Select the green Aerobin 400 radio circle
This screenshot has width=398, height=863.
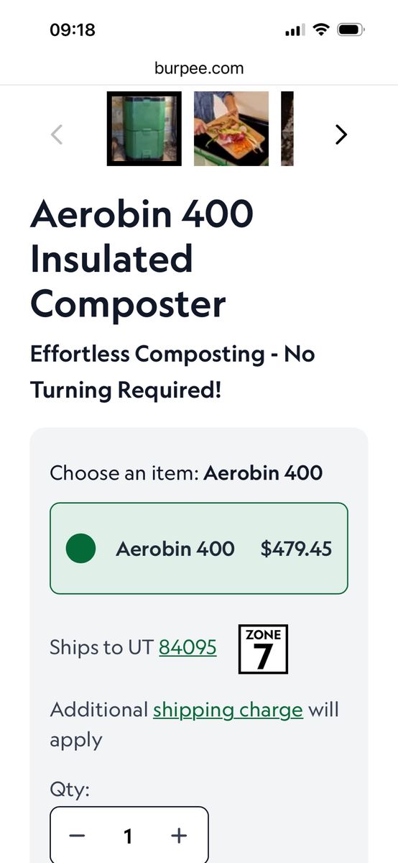click(81, 549)
